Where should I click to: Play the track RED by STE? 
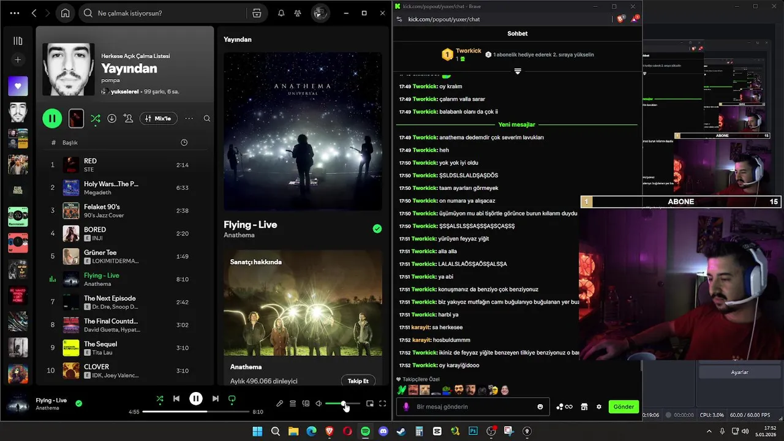click(x=126, y=165)
